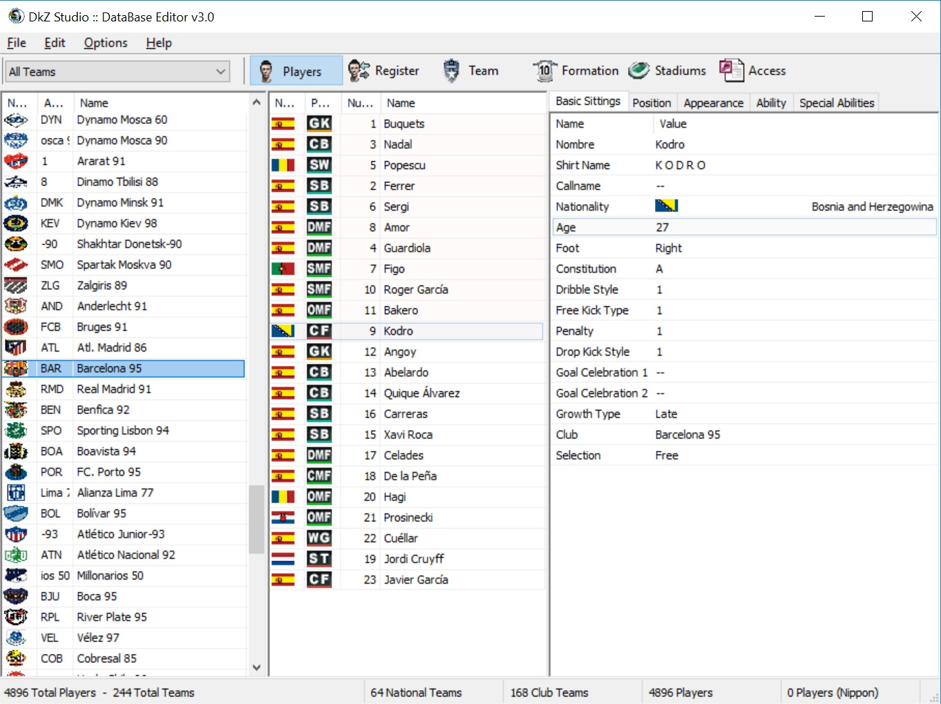Click the Croatian flag next to Prosinecki
Screen dimensions: 941x704
click(x=283, y=517)
